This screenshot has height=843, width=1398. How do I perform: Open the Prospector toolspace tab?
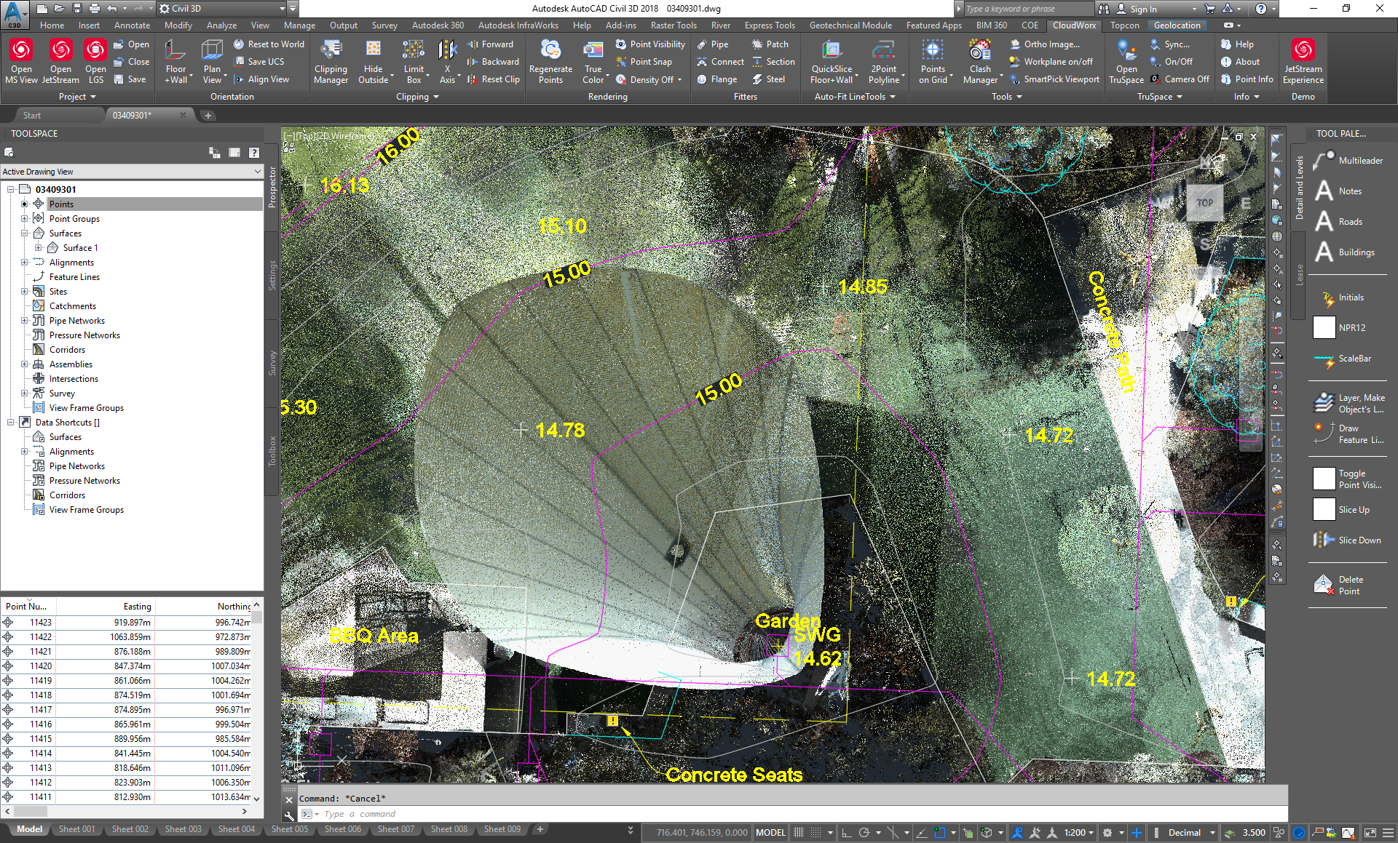tap(272, 187)
